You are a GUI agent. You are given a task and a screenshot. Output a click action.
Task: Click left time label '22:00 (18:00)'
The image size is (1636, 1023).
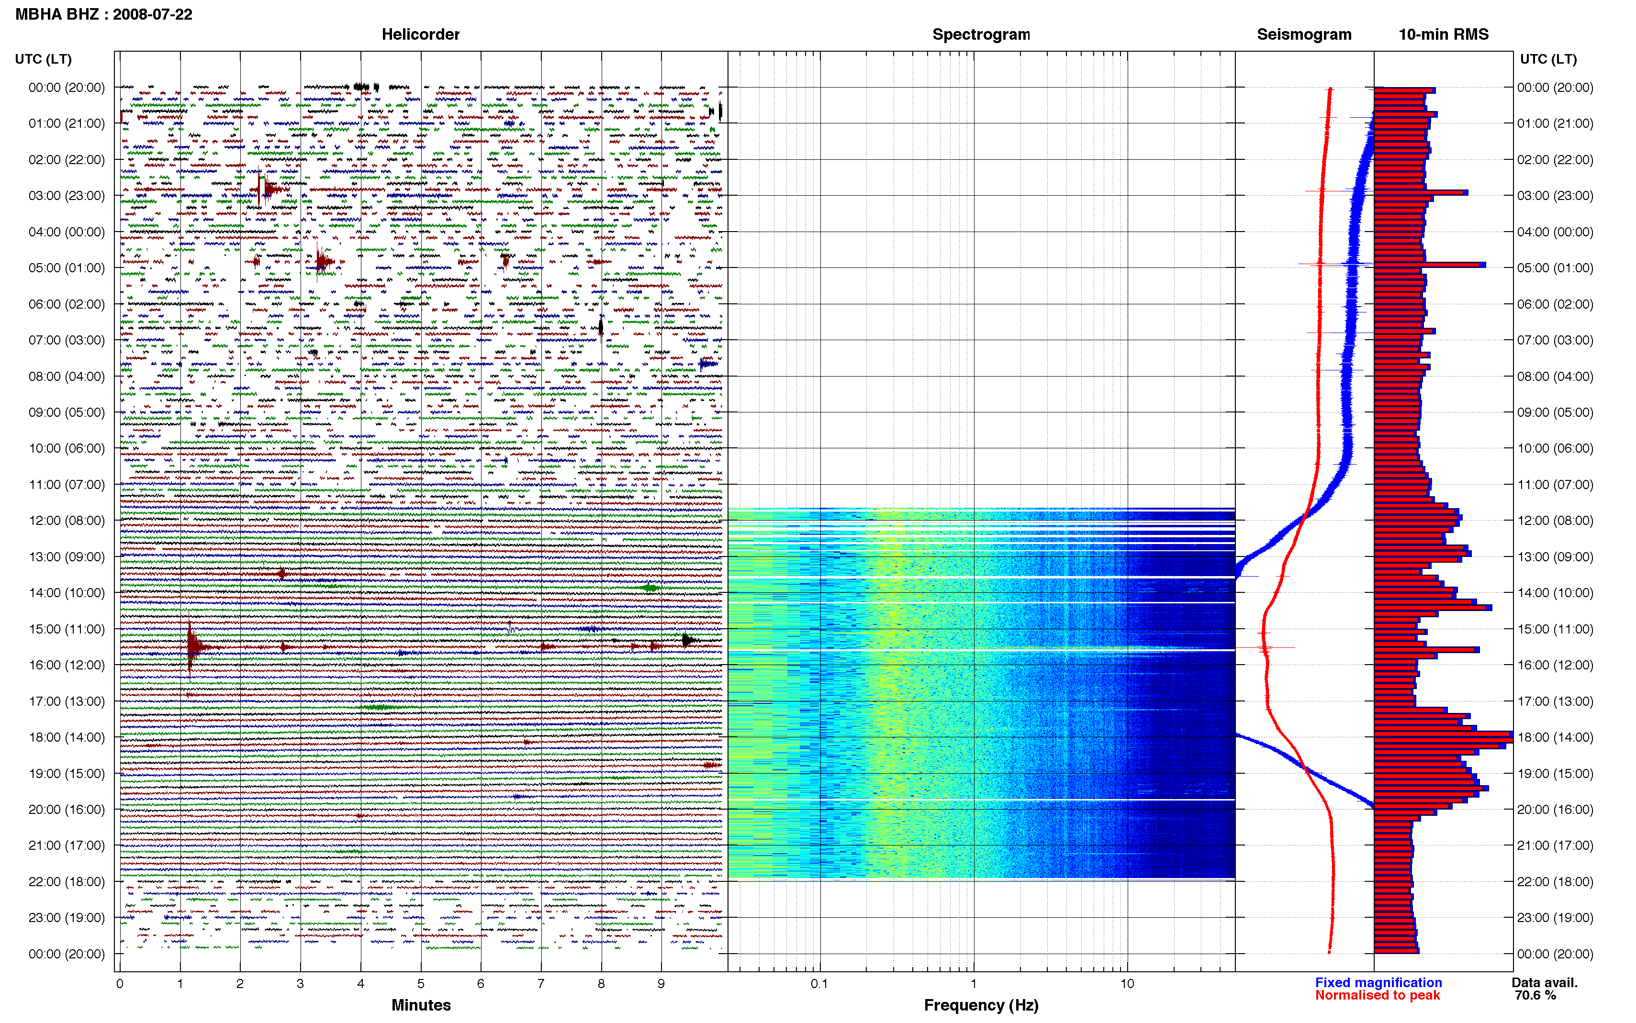(x=67, y=881)
